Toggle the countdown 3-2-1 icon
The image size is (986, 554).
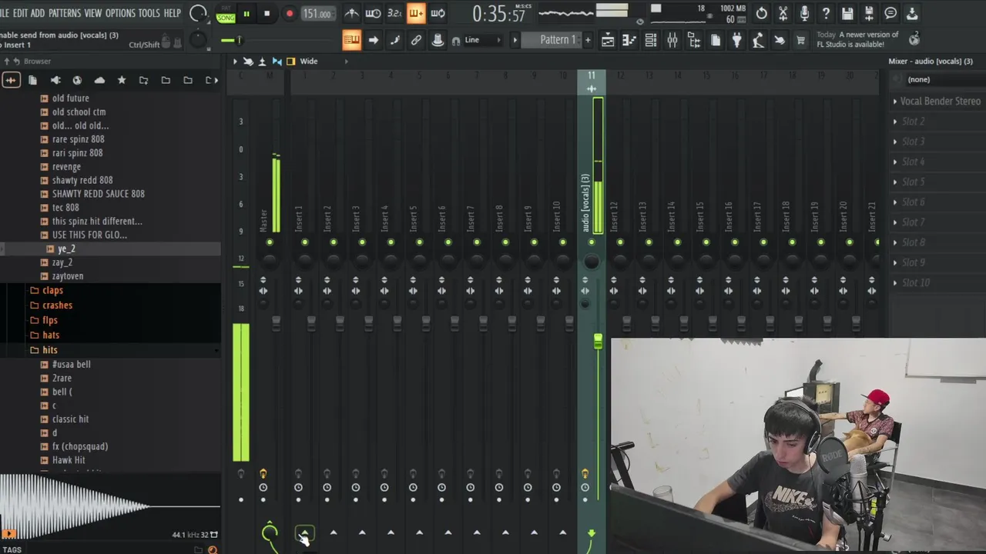tap(394, 13)
